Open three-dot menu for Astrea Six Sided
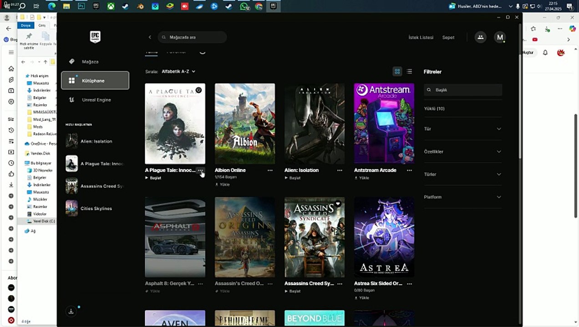The height and width of the screenshot is (327, 579). (x=409, y=283)
